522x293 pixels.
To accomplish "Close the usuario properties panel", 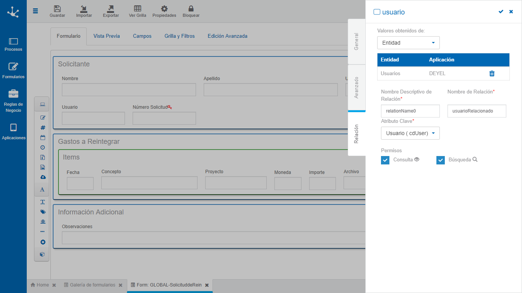I will click(511, 12).
